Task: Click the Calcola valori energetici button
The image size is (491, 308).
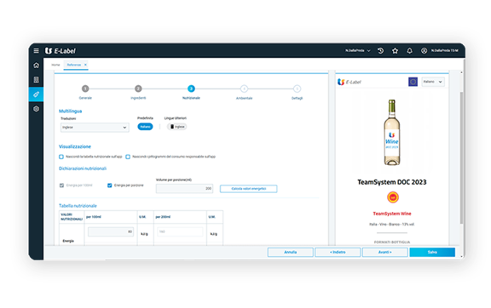Action: tap(248, 189)
